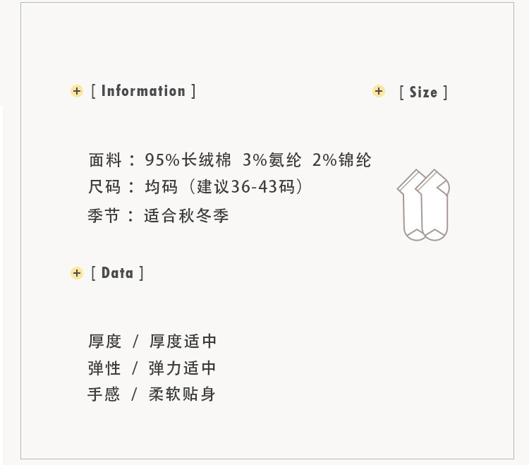Click the 季节 season label
529x465 pixels.
(104, 215)
